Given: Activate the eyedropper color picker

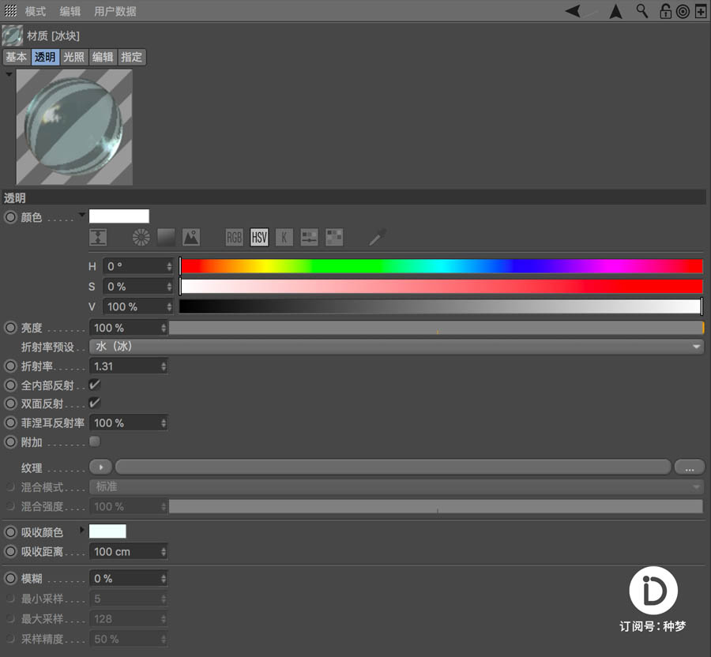Looking at the screenshot, I should 378,237.
